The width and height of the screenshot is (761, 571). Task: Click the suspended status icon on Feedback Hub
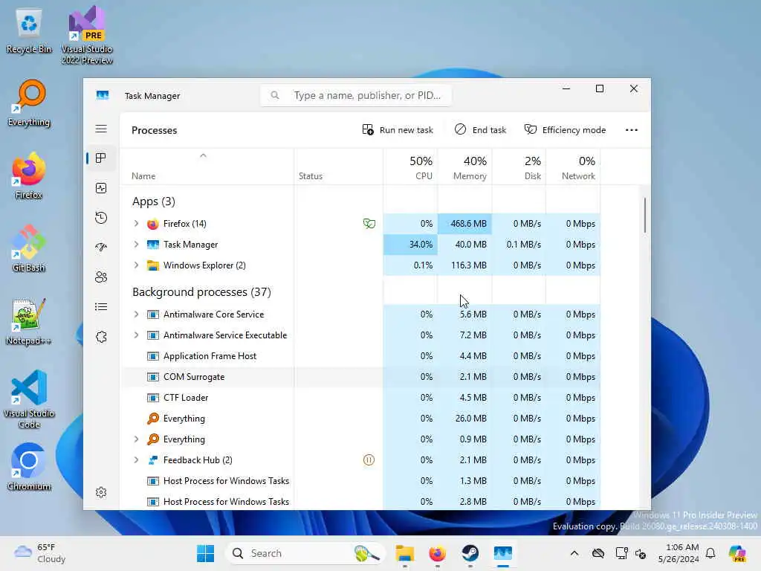pos(369,459)
